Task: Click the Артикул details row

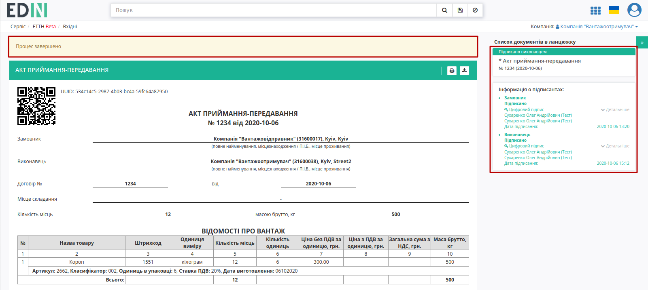Action: tap(248, 271)
